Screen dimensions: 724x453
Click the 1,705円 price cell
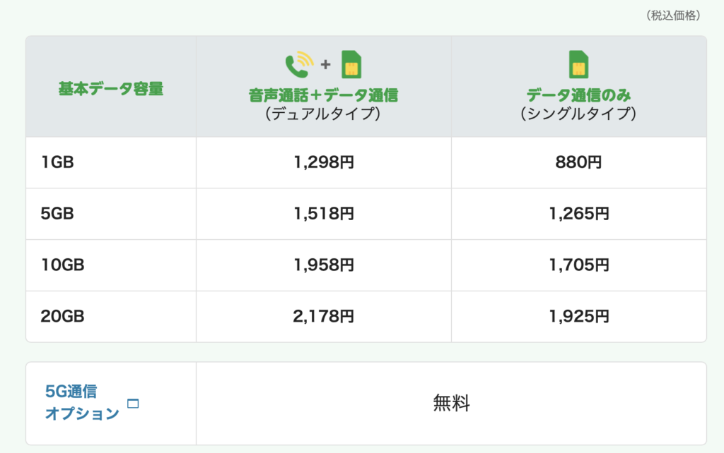[x=578, y=265]
